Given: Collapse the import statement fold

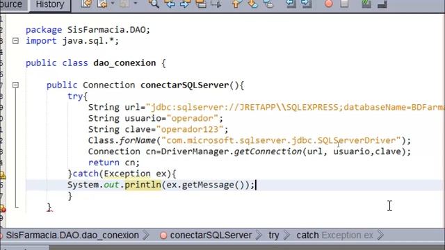Looking at the screenshot, I should click(15, 41).
